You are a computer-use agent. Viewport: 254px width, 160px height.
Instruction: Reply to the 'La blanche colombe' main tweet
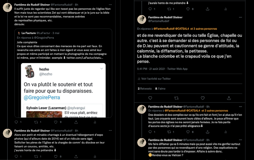150,98
